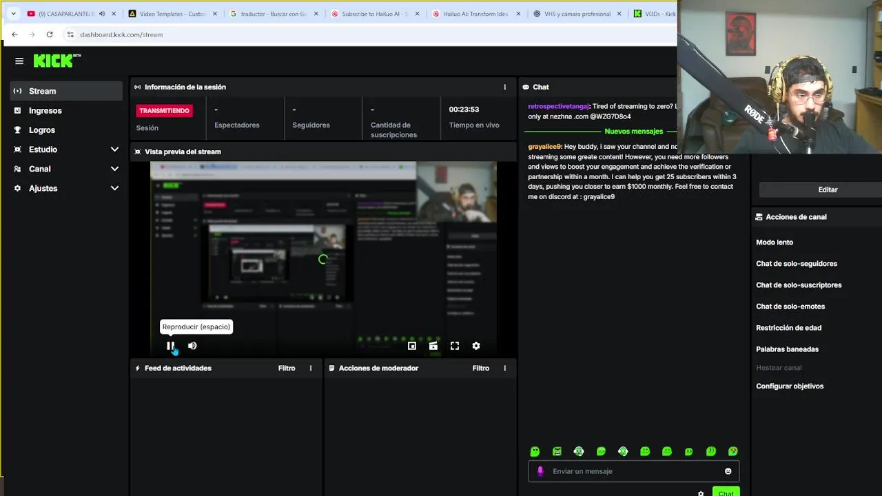Switch to the VODs - Kick tab

coord(655,14)
